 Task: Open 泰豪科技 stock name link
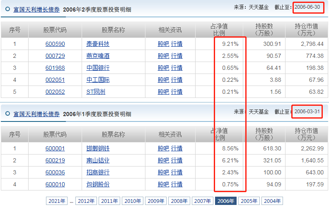98,44
